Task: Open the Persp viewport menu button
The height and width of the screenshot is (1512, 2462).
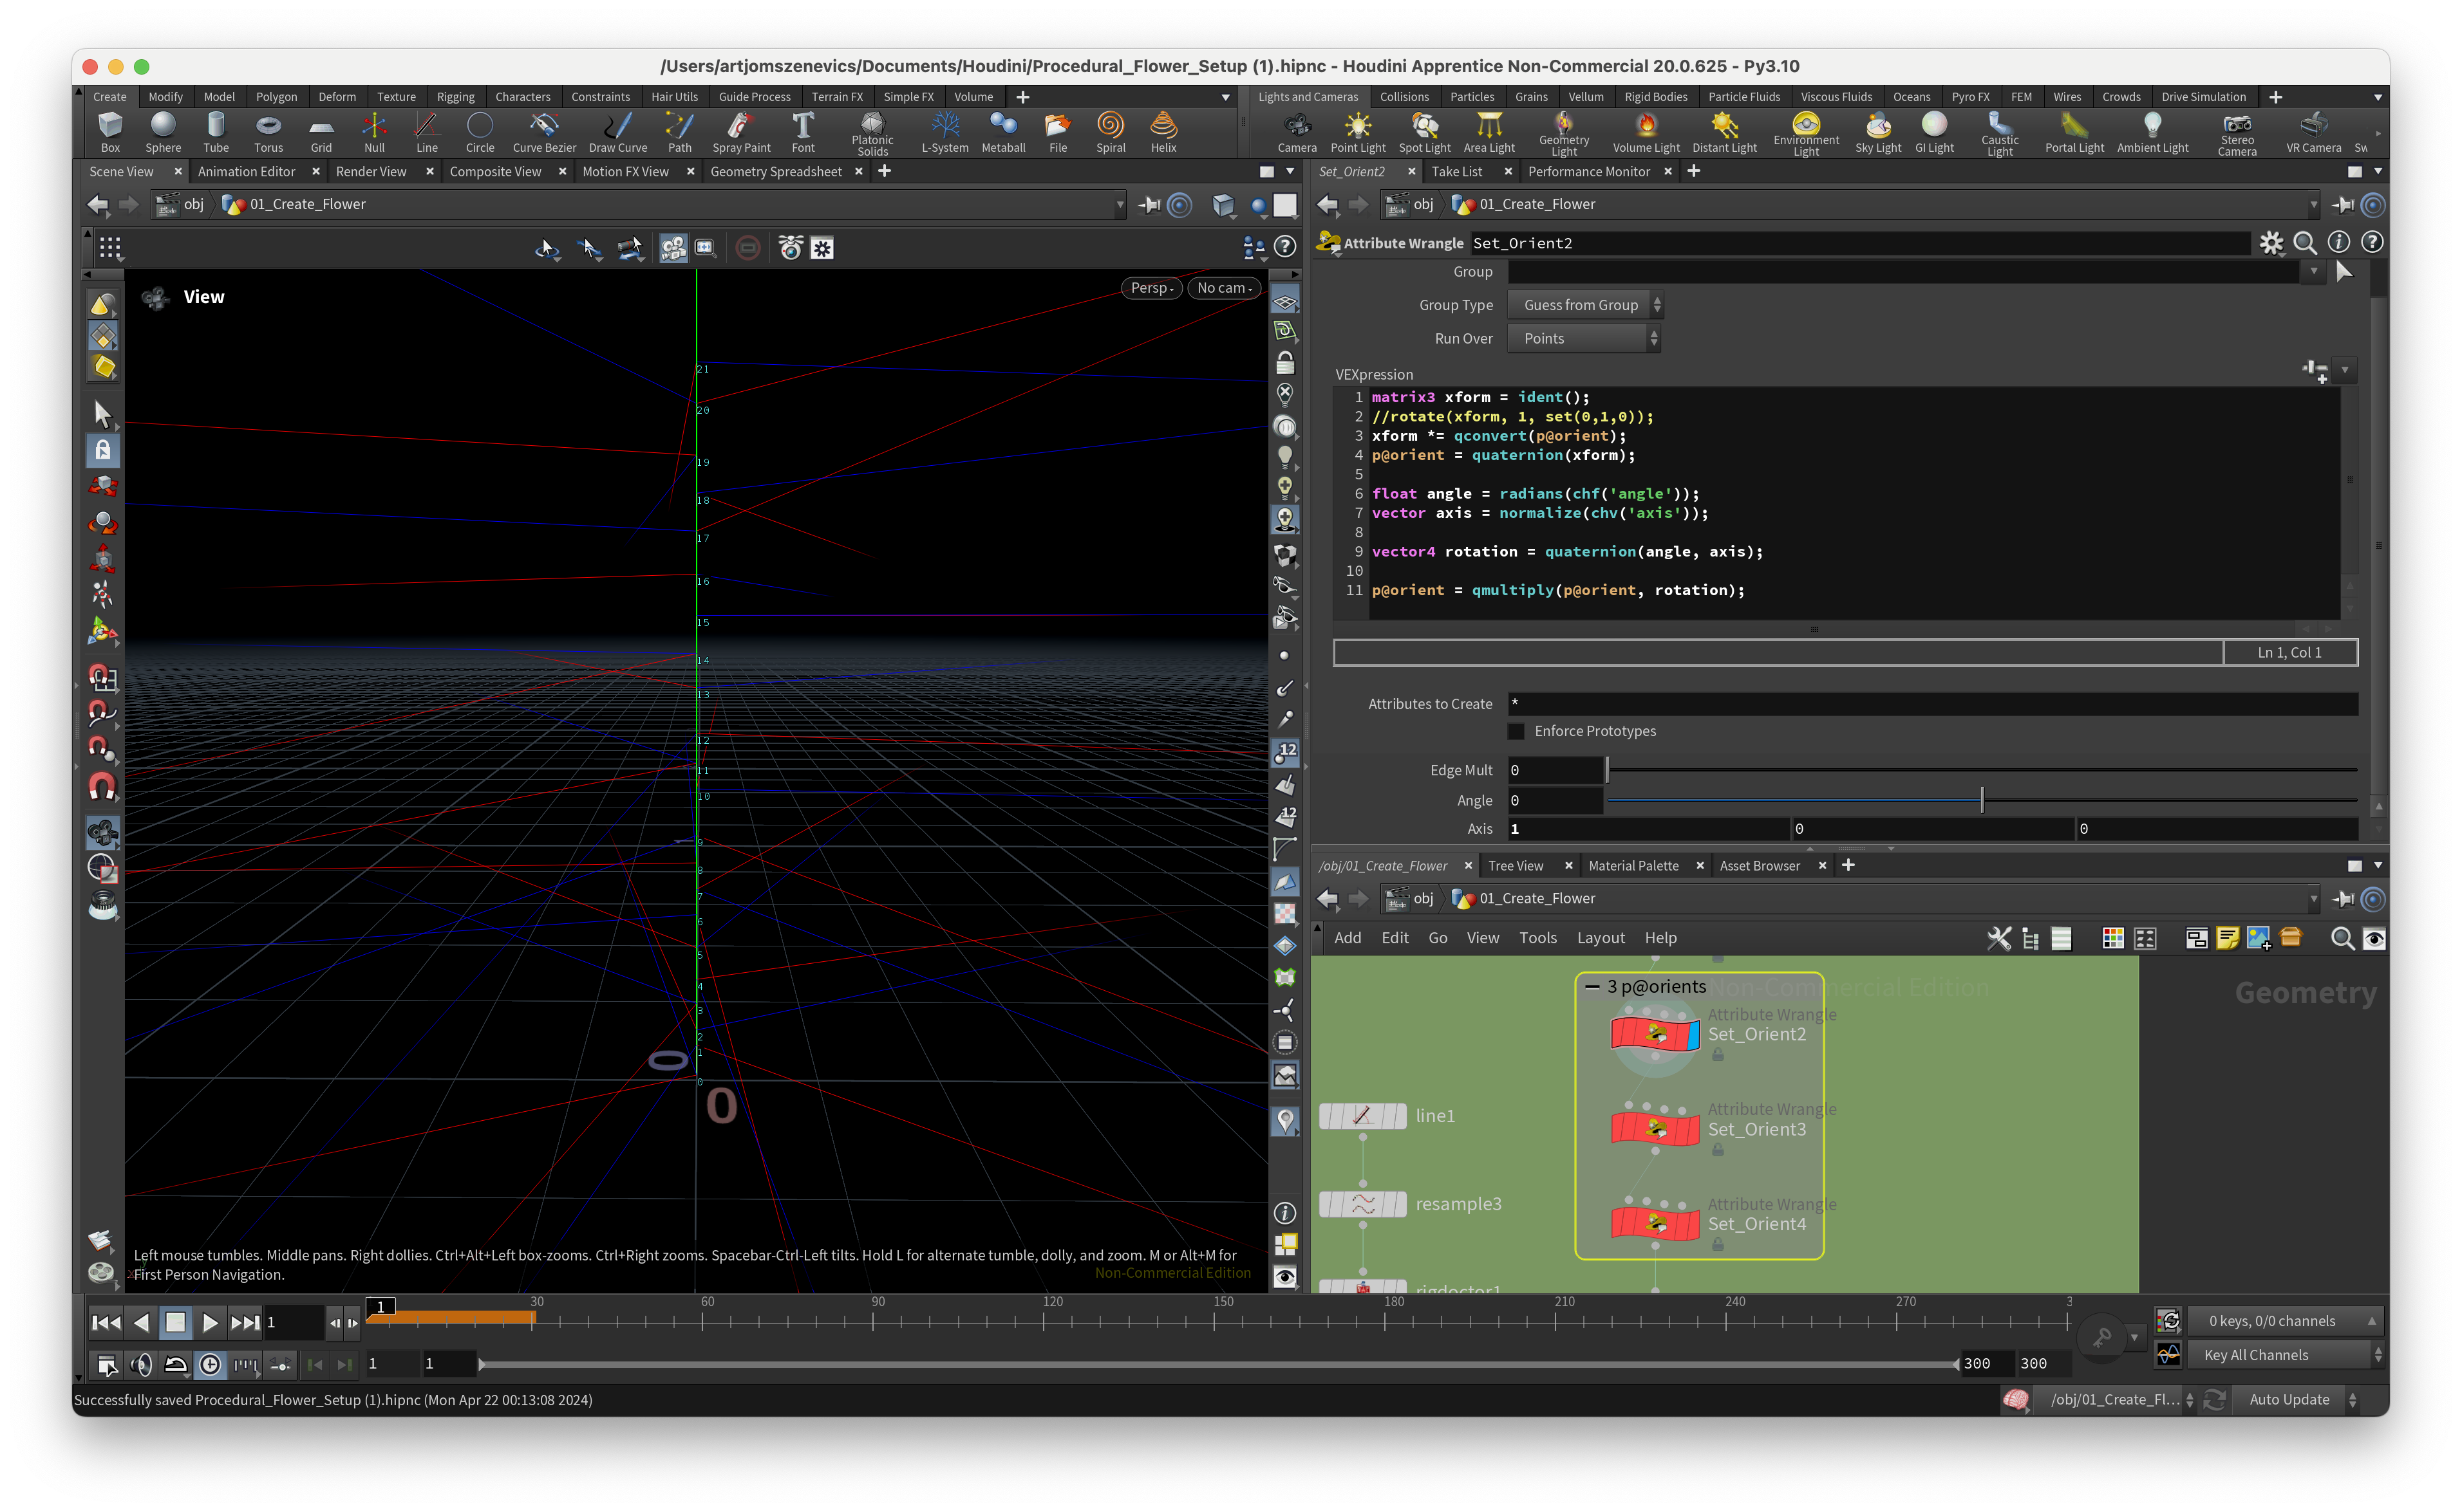Action: [x=1151, y=288]
